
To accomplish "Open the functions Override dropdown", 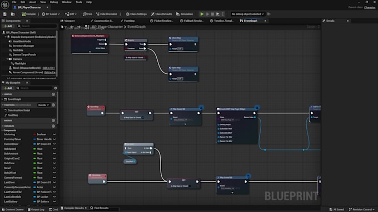I will coord(43,105).
